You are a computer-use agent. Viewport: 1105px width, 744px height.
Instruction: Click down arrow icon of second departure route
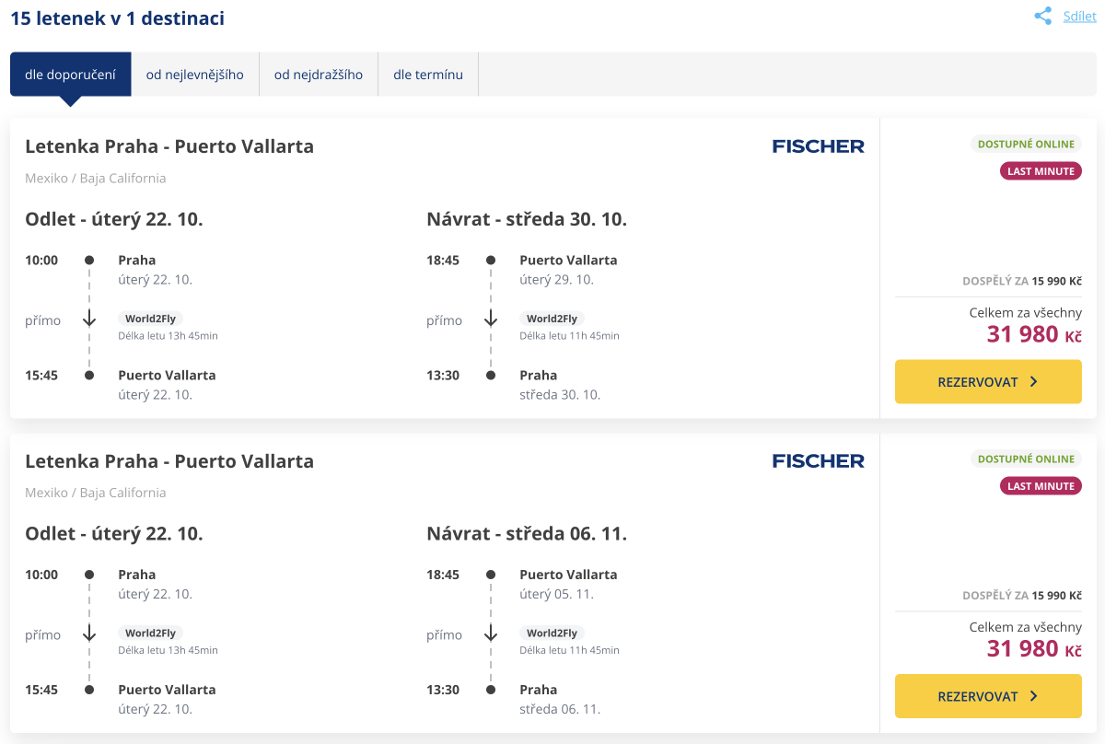[89, 634]
